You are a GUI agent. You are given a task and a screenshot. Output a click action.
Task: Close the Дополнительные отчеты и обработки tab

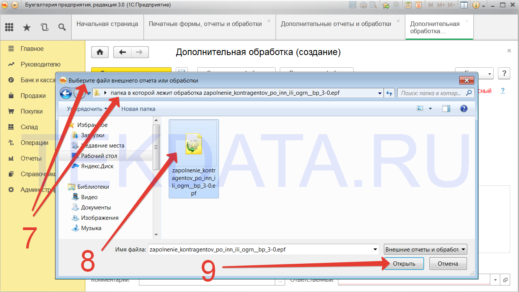(398, 21)
